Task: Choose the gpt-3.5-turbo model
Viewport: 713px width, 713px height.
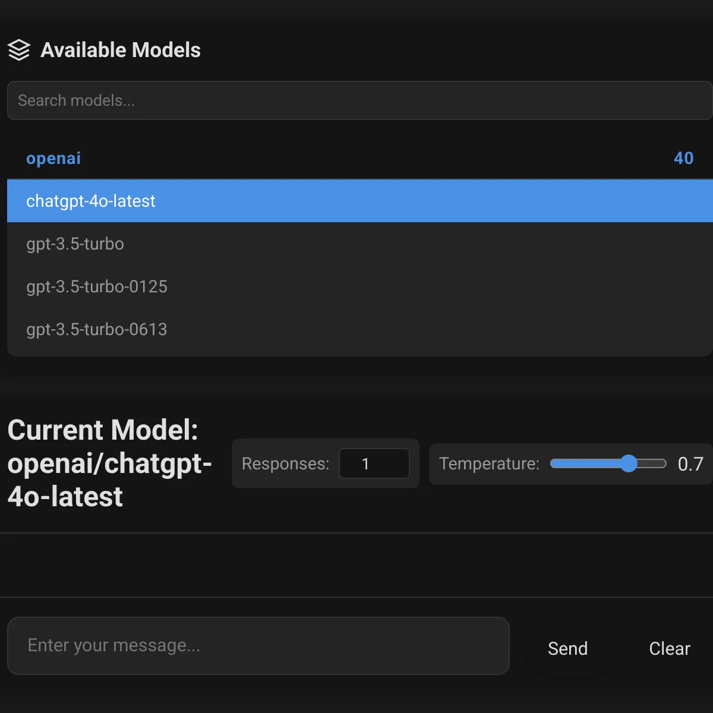Action: point(359,244)
